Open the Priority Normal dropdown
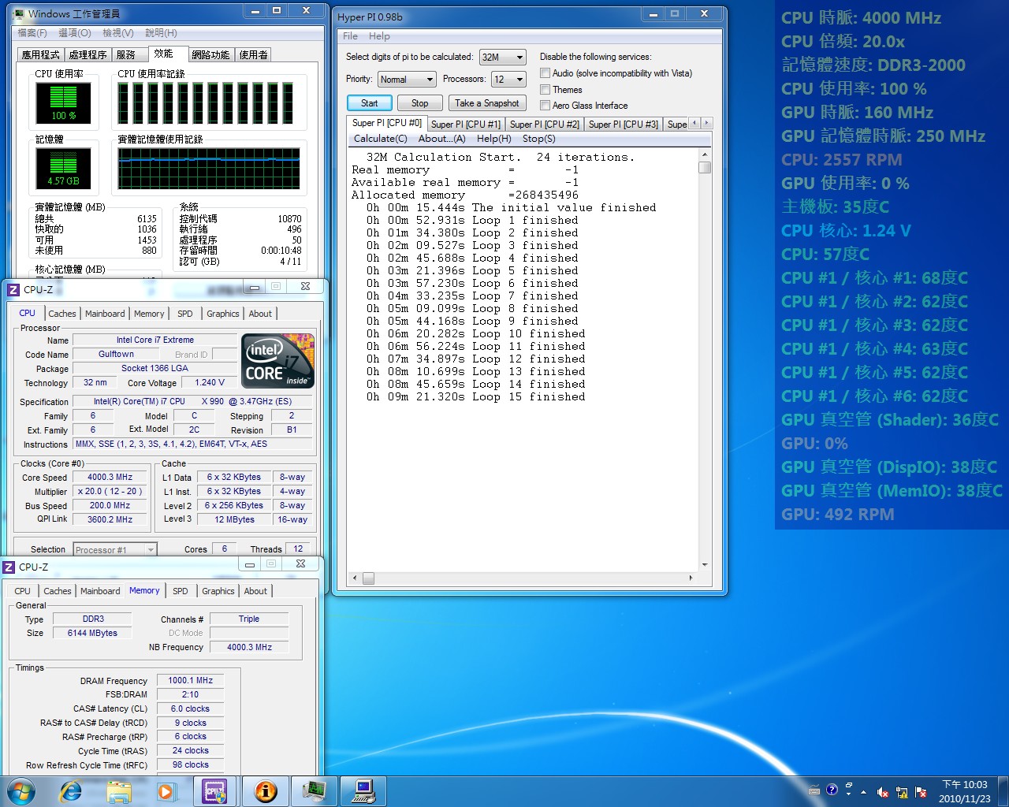This screenshot has width=1009, height=807. pos(407,80)
